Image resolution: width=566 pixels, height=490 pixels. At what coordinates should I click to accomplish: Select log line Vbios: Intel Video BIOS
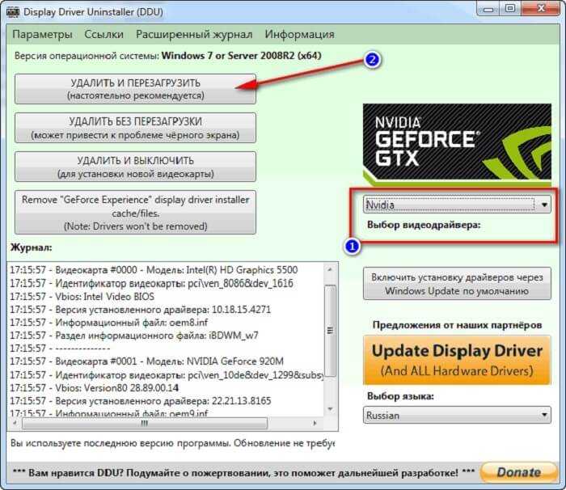point(82,297)
